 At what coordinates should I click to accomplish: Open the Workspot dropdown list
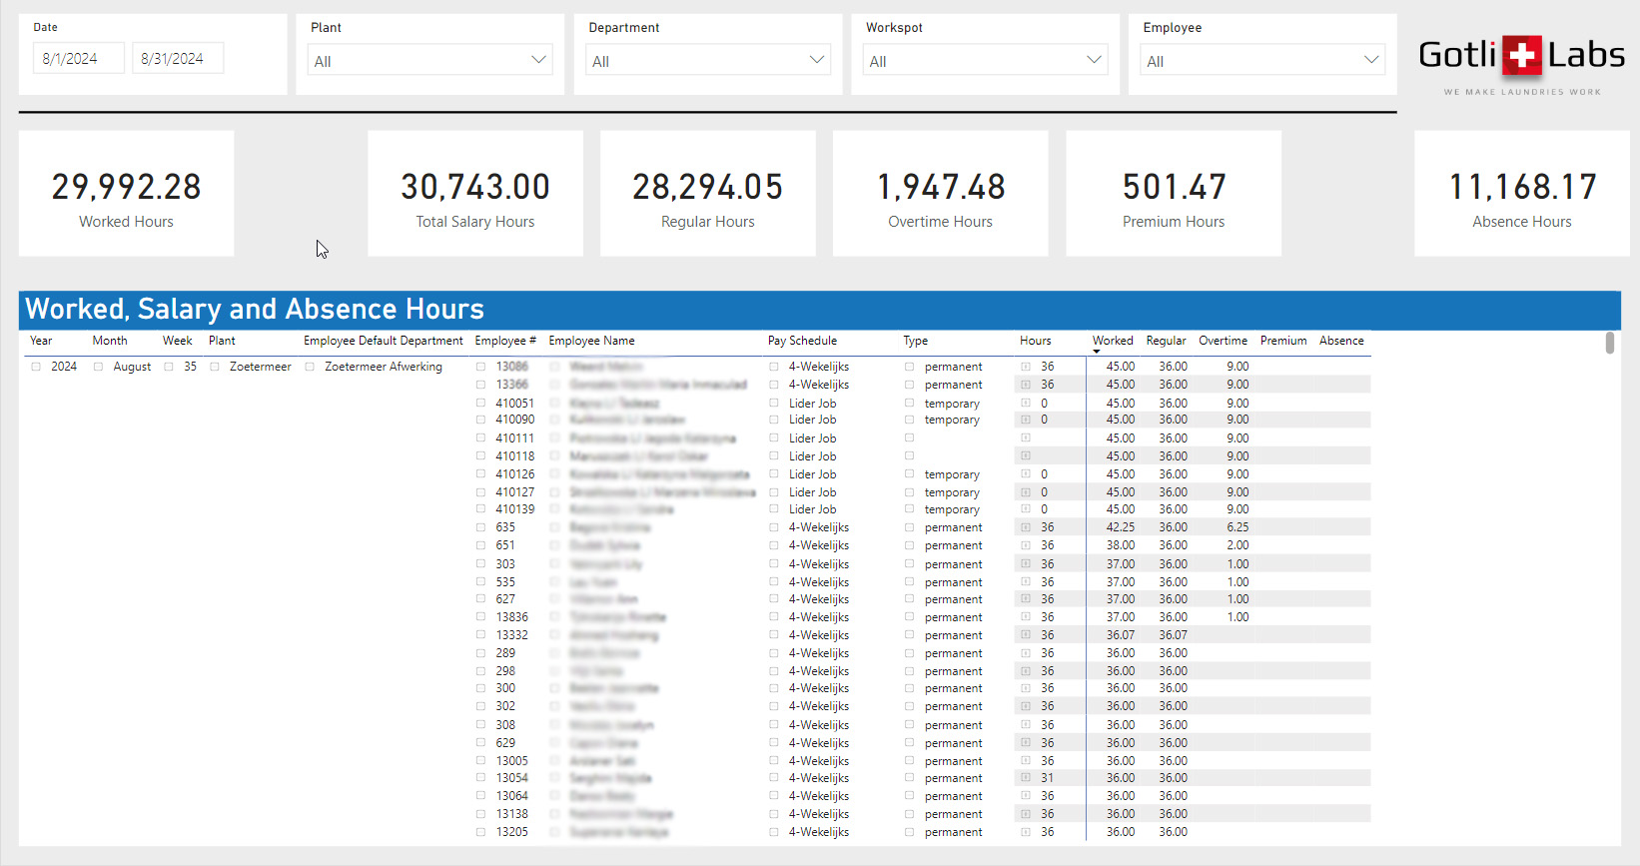pyautogui.click(x=985, y=60)
